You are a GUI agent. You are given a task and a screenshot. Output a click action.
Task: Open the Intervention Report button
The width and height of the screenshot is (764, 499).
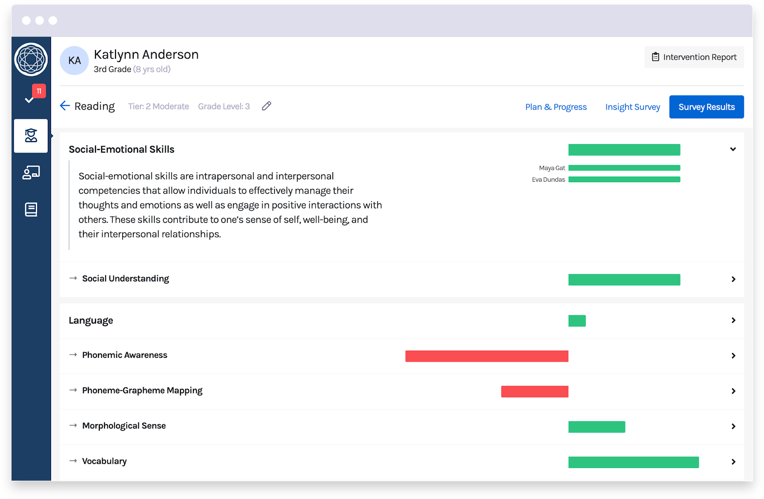694,57
